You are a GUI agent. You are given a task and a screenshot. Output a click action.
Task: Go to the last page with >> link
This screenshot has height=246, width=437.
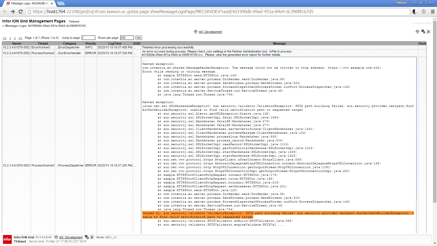[x=20, y=38]
